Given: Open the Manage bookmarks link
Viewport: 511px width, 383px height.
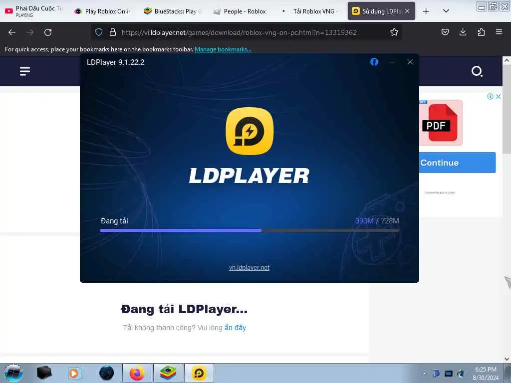Looking at the screenshot, I should [223, 49].
